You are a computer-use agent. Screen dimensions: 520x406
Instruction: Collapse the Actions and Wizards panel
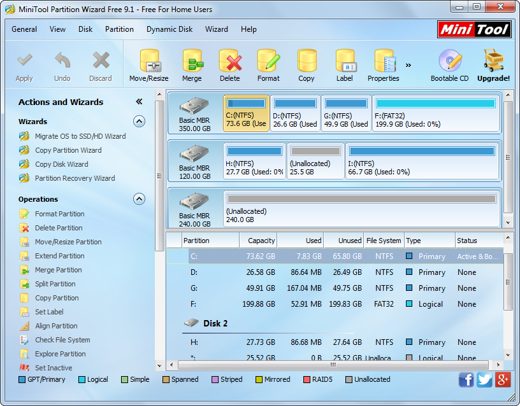click(x=140, y=102)
